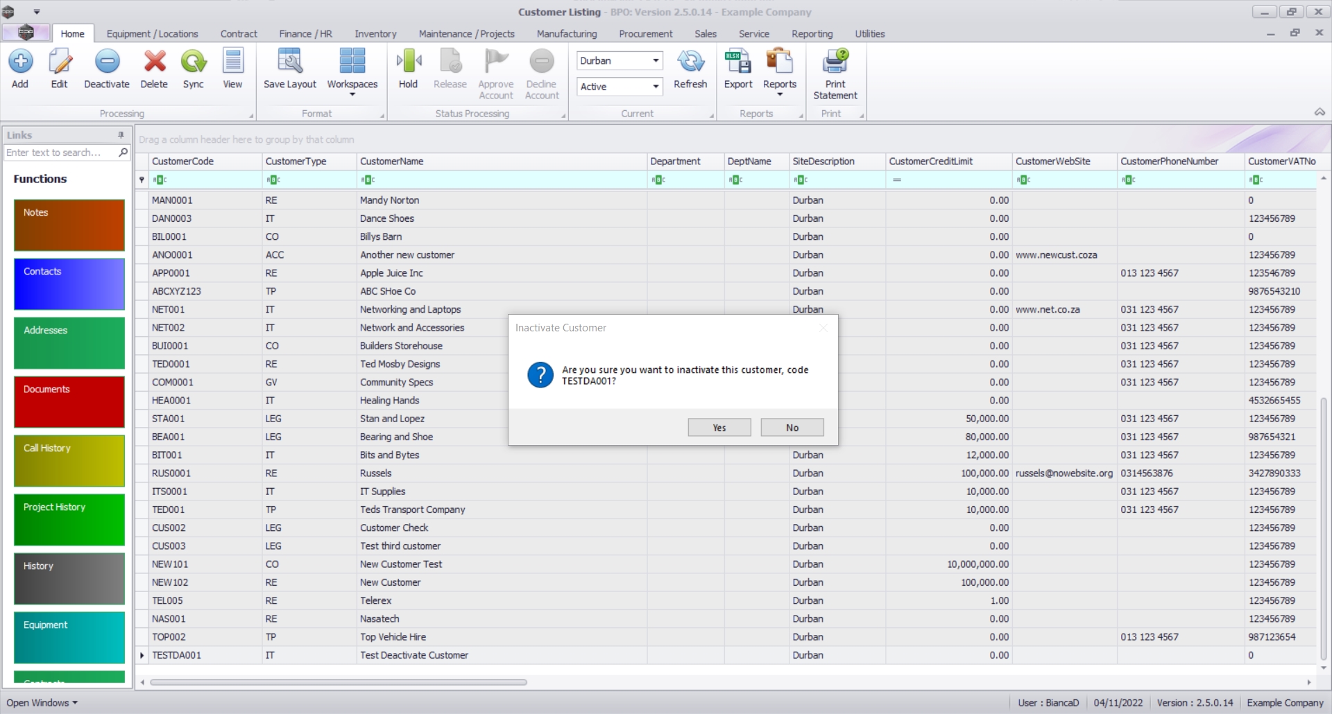This screenshot has width=1332, height=714.
Task: Click the russels@nowebsite.org website cell
Action: (1064, 473)
